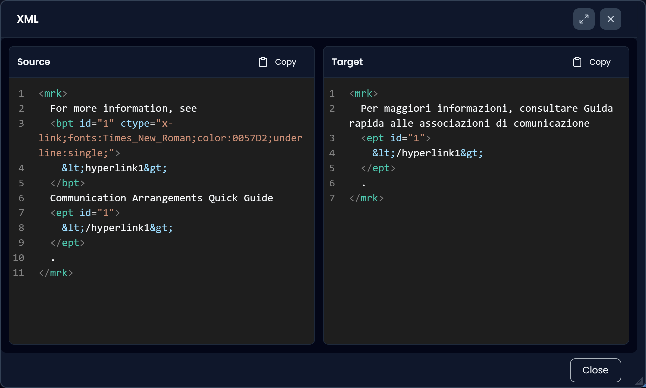Copy the Target panel contents
This screenshot has height=388, width=646.
[600, 62]
